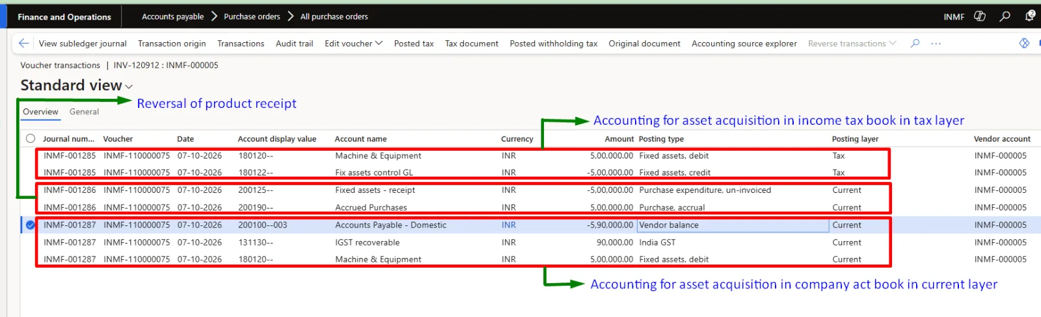Click the 90,000.00 amount cell

tap(615, 242)
